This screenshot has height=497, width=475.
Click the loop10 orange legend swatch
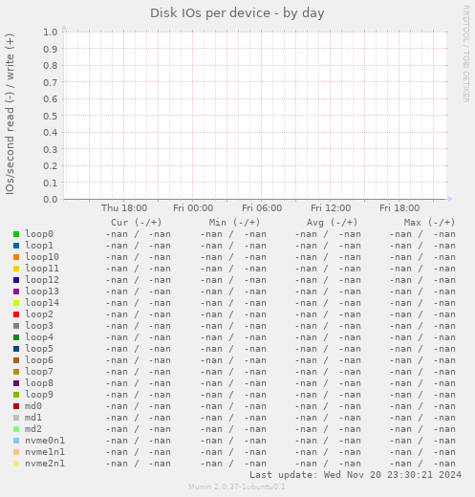[16, 257]
